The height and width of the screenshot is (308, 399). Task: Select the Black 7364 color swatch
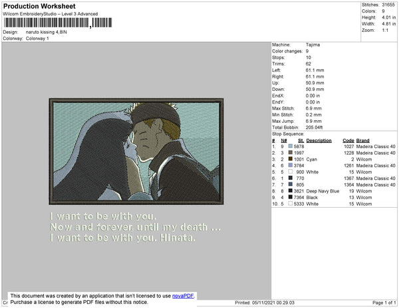click(x=291, y=197)
